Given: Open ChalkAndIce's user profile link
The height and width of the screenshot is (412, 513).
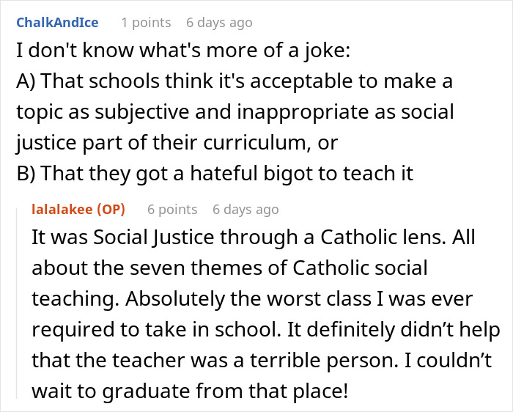Looking at the screenshot, I should click(x=56, y=23).
